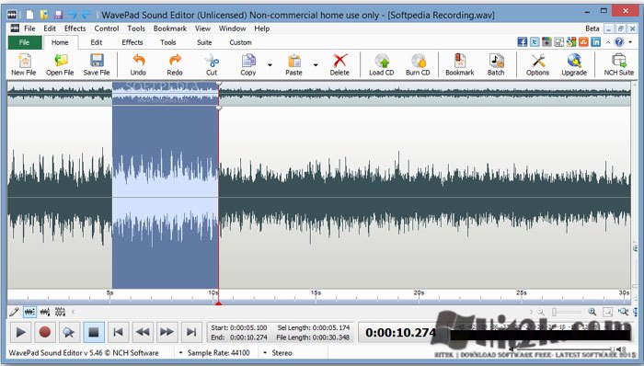Viewport: 644px width, 366px height.
Task: Click the Redo toolbar icon
Action: (x=175, y=64)
